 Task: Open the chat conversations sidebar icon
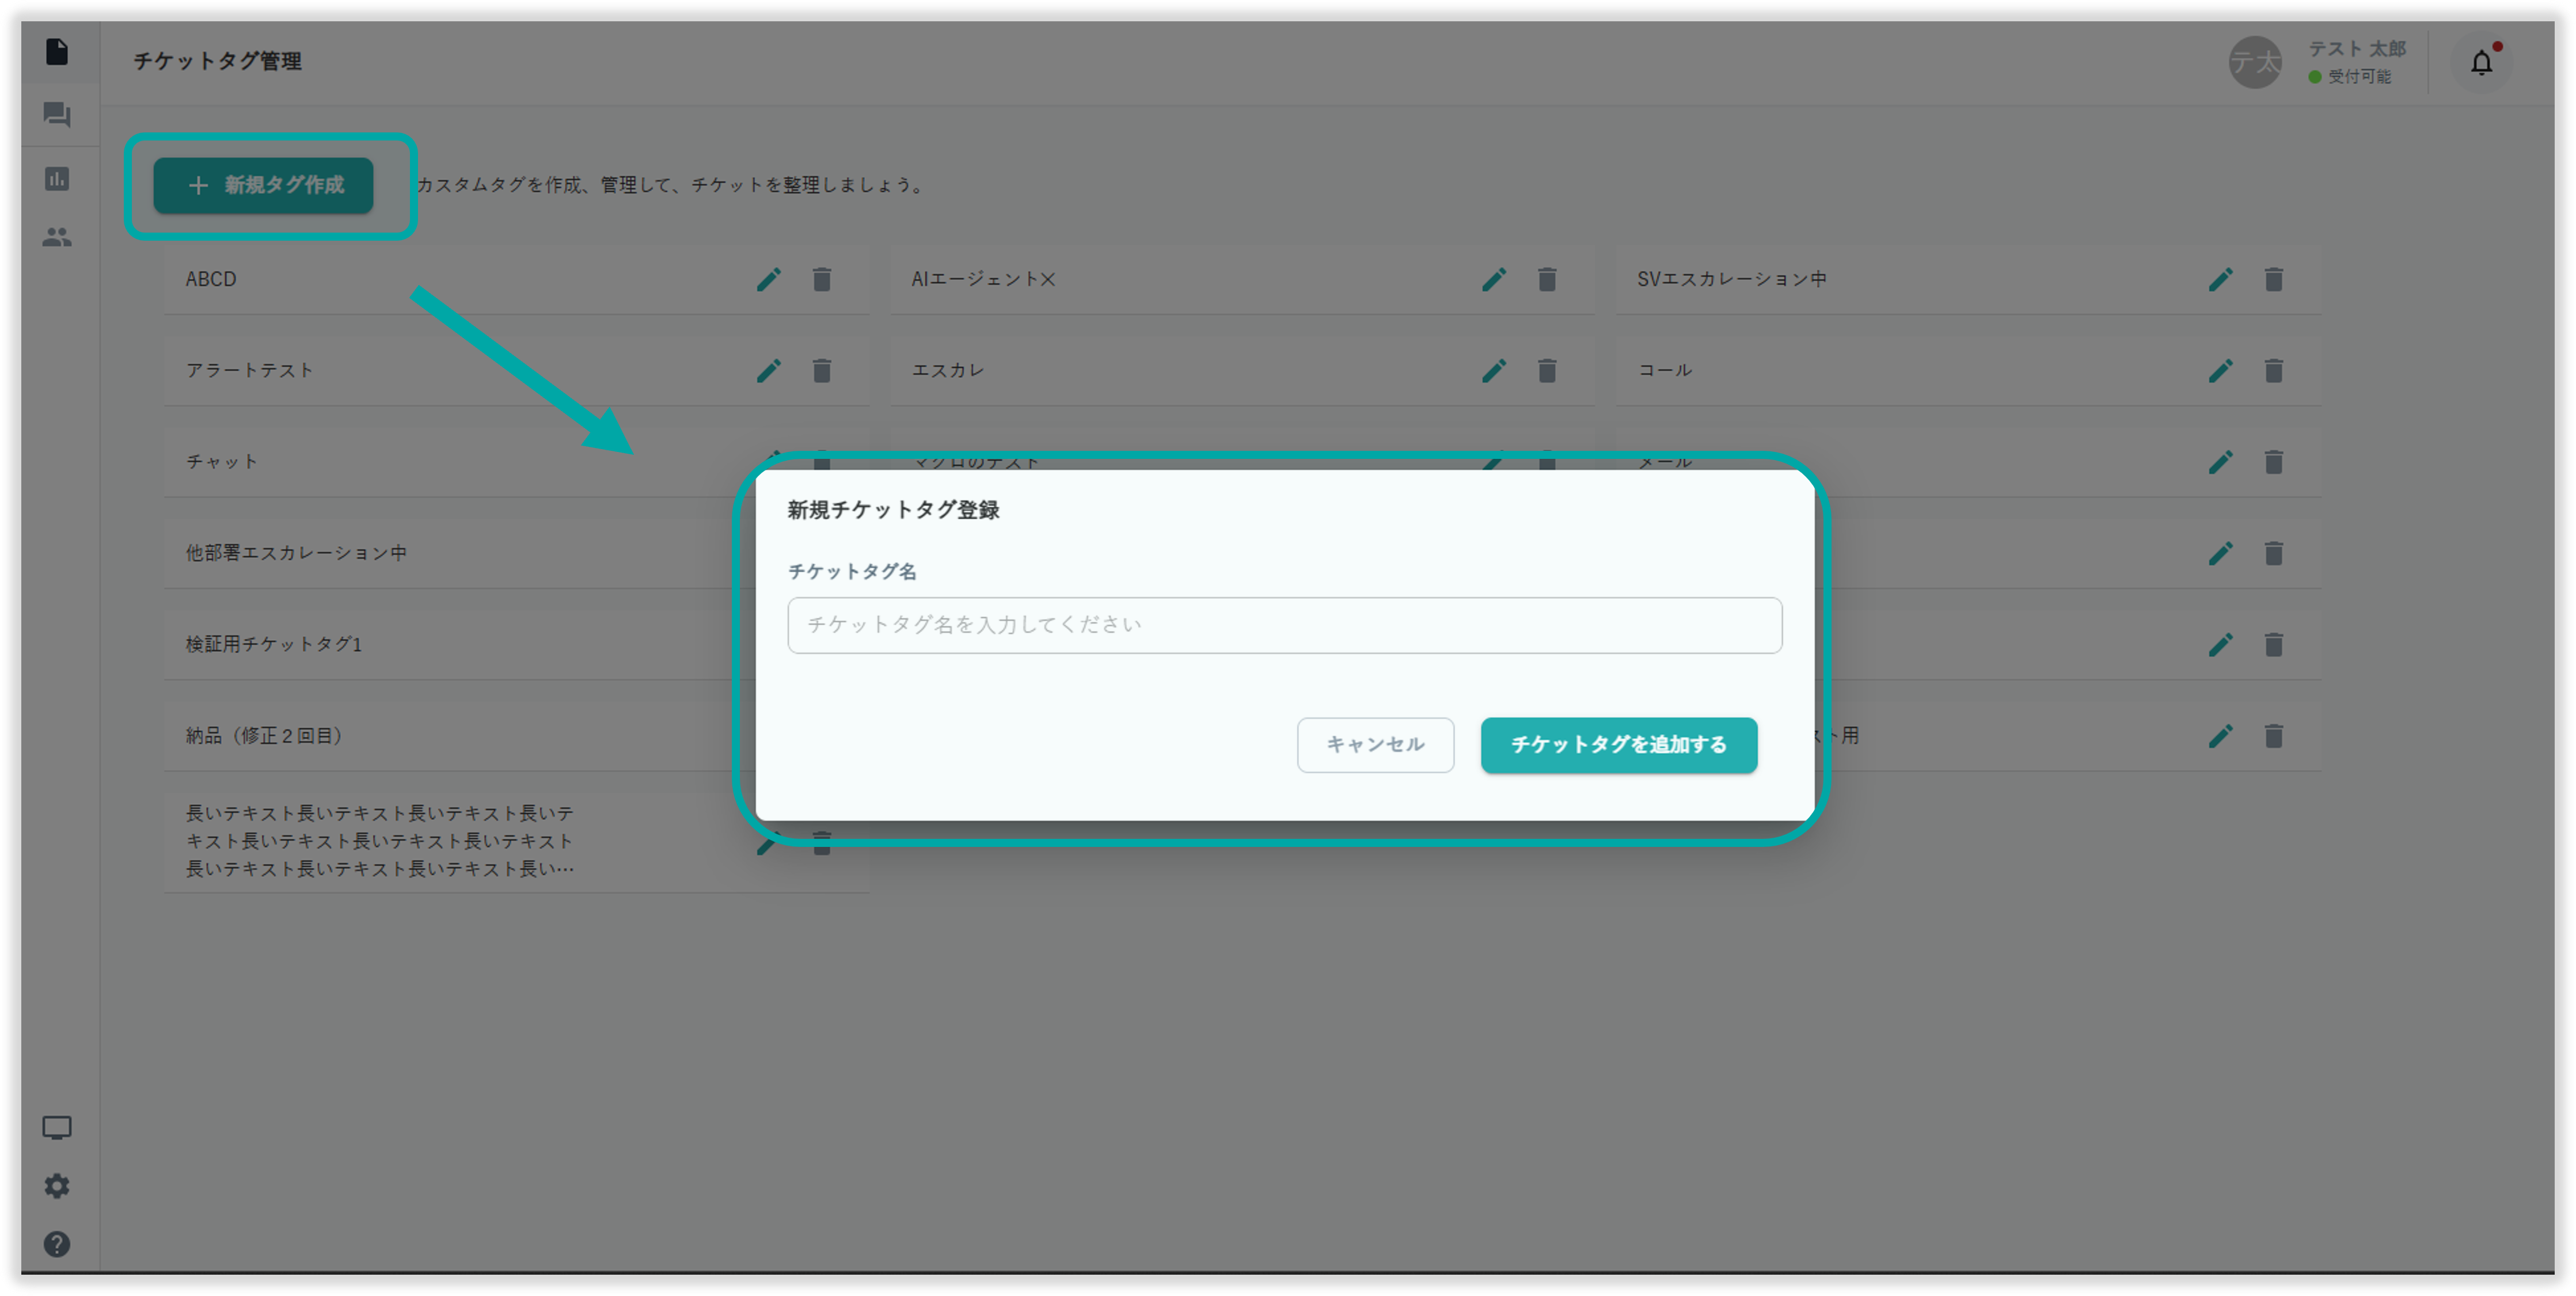(57, 115)
